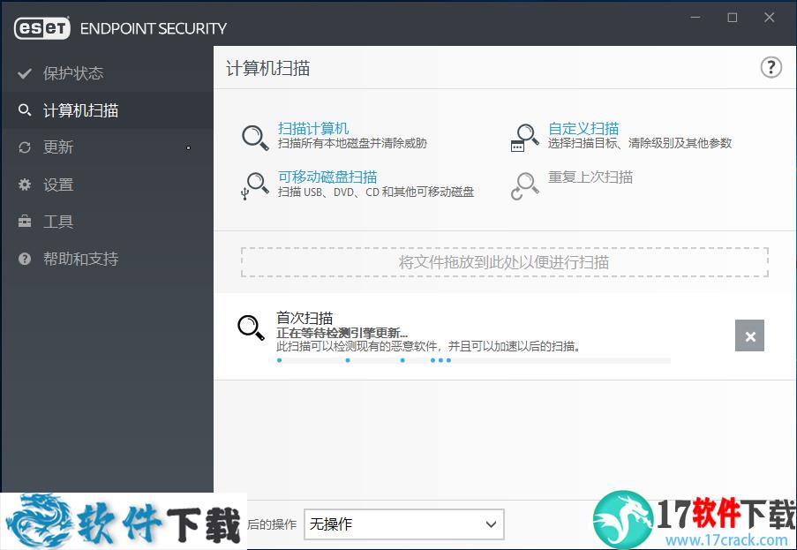797x550 pixels.
Task: Open the 工具 section
Action: click(x=108, y=222)
